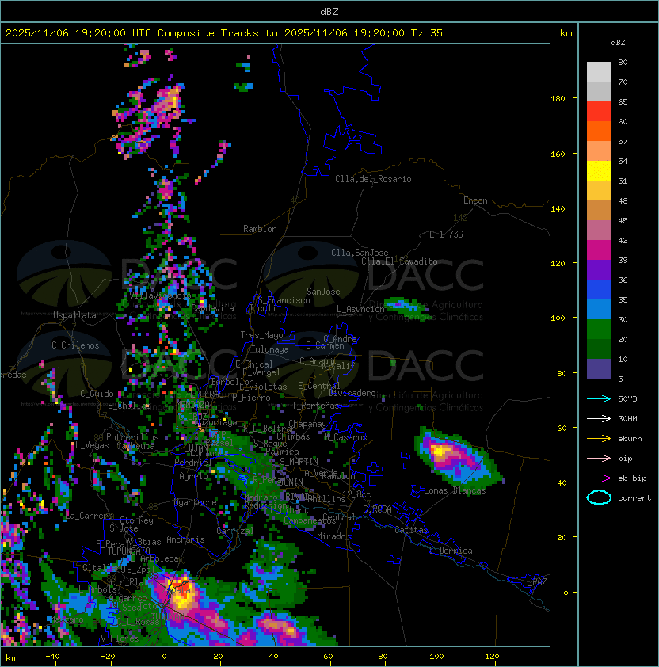Screen dimensions: 659x667
Task: Click the 'C_Chilenos' map label
Action: click(75, 345)
